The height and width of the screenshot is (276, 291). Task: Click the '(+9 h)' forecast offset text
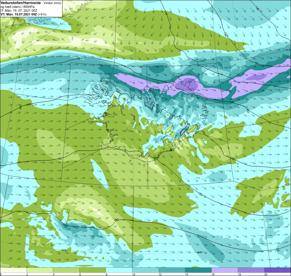pyautogui.click(x=42, y=14)
